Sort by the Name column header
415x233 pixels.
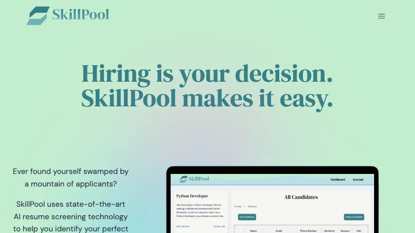pyautogui.click(x=253, y=231)
